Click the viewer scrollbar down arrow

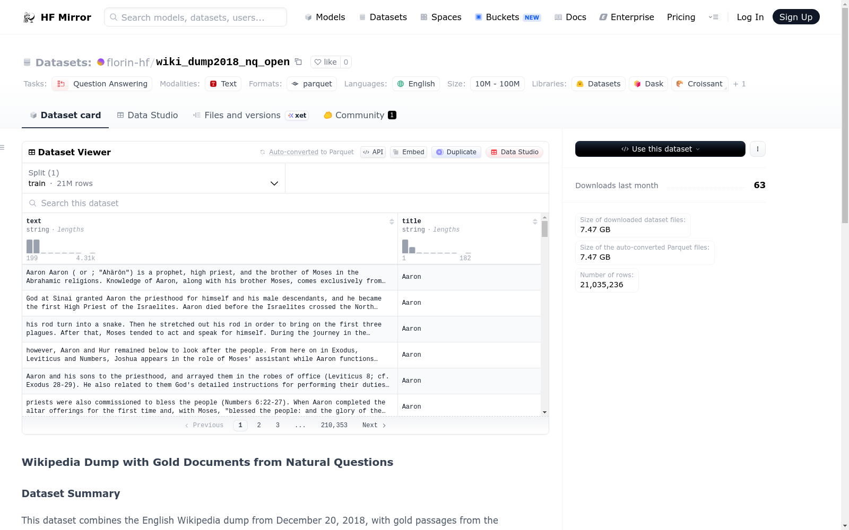pos(544,412)
